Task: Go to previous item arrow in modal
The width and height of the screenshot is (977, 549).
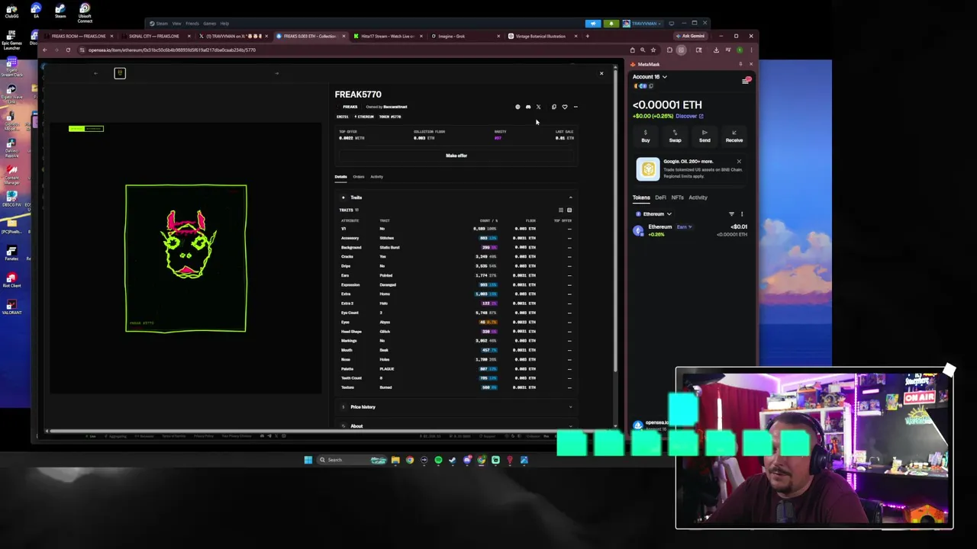Action: coord(95,73)
